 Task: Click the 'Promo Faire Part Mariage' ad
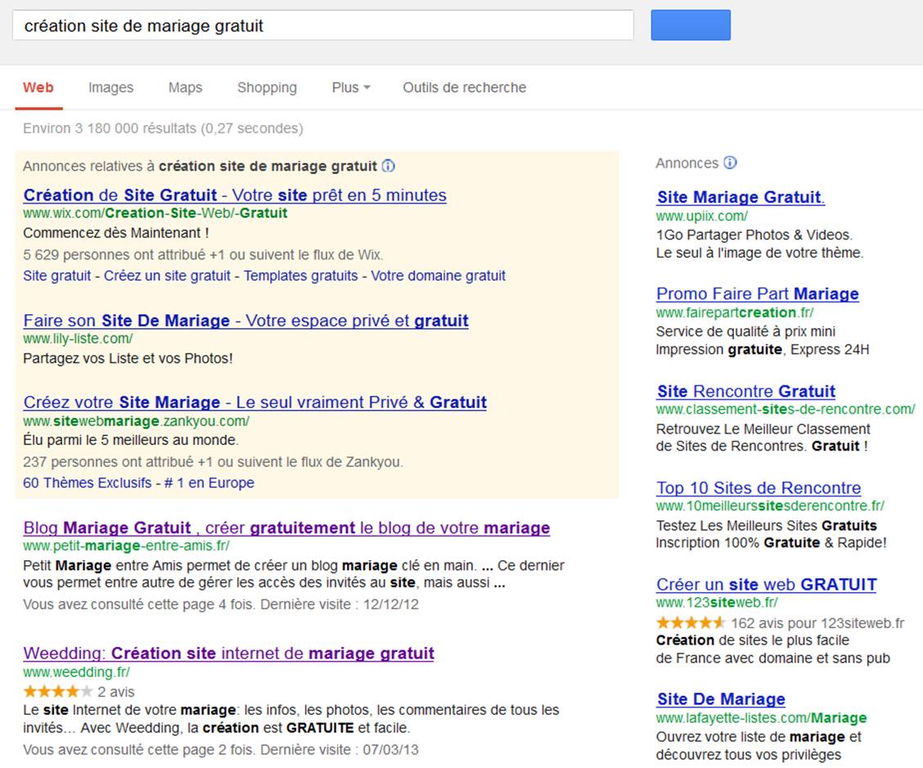[757, 294]
